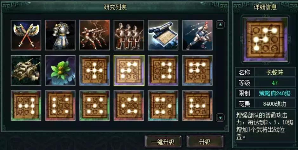Image resolution: width=298 pixels, height=150 pixels.
Task: Select the silver armor research icon
Action: pos(60,35)
